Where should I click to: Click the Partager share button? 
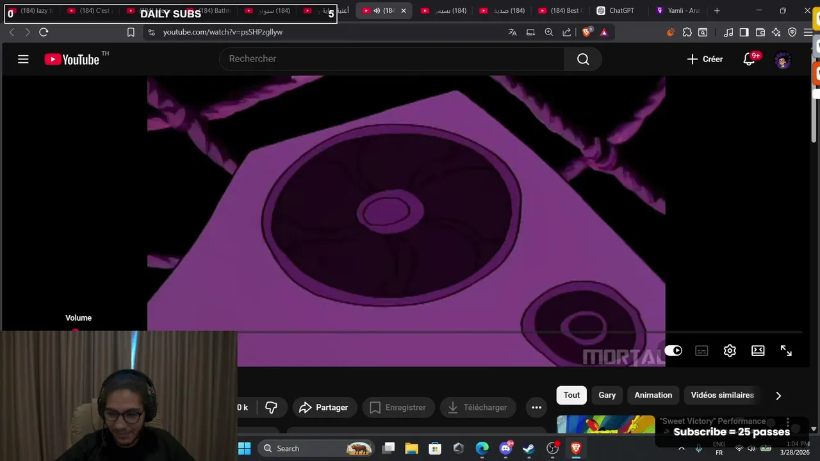click(x=324, y=407)
